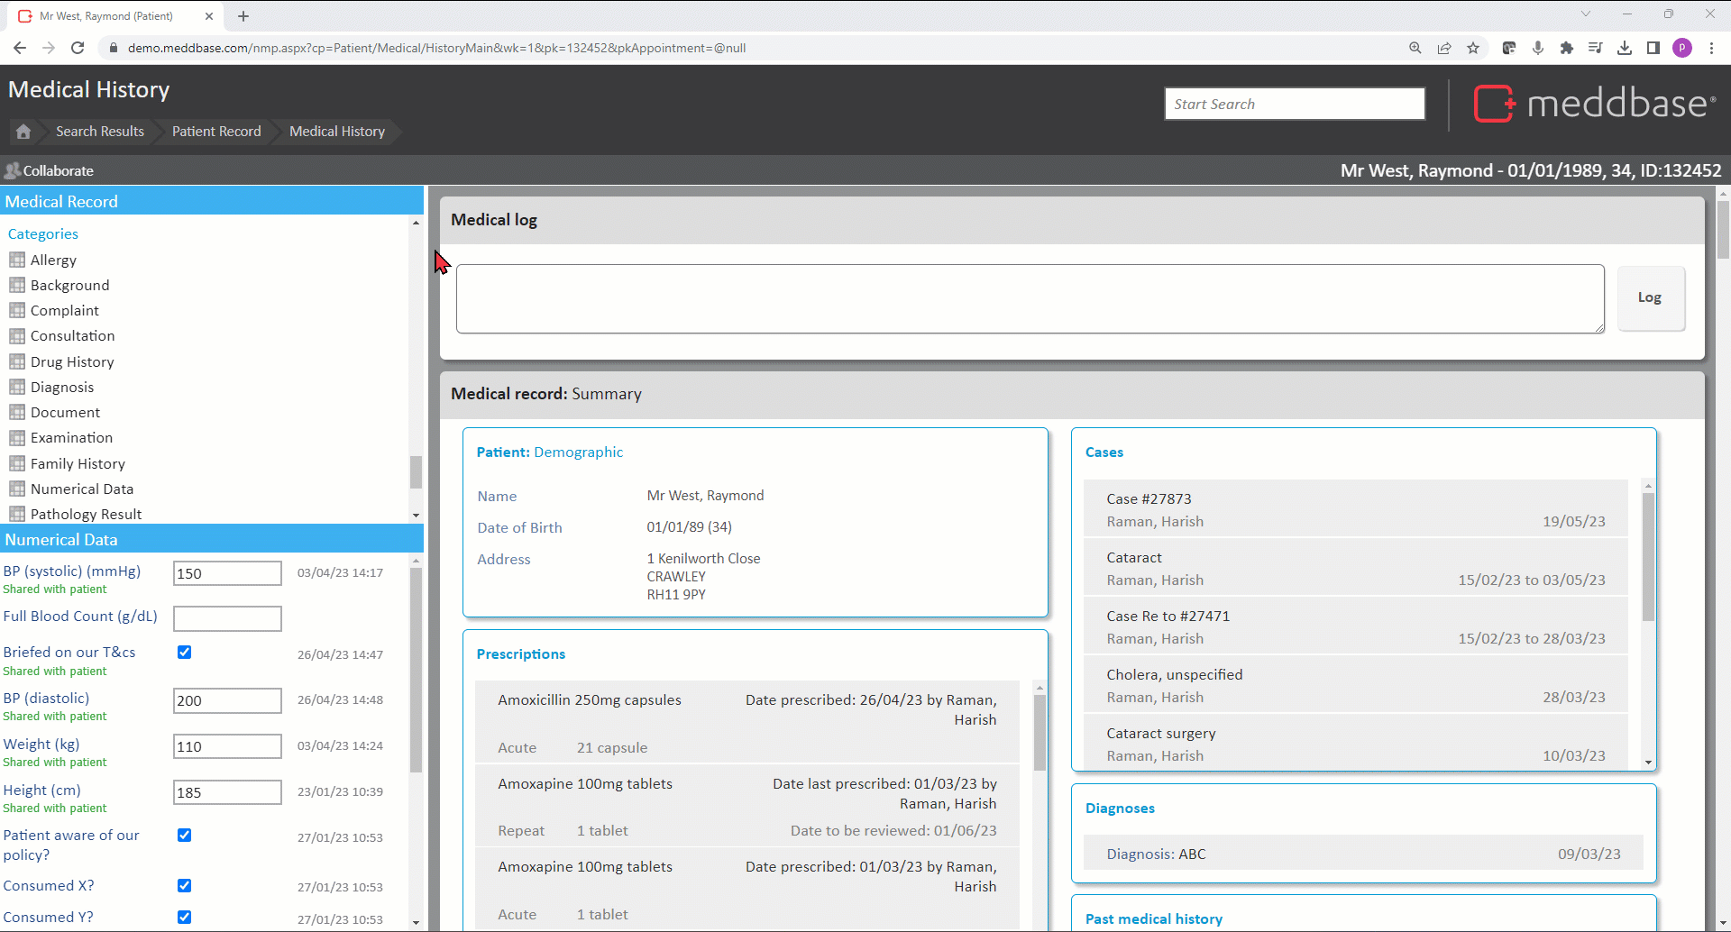Click the Full Blood Count input field
This screenshot has height=932, width=1731.
point(227,618)
